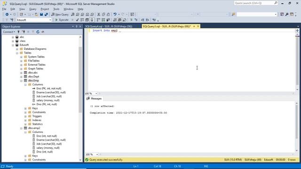
Task: Click the Paste icon in toolbar
Action: point(108,15)
